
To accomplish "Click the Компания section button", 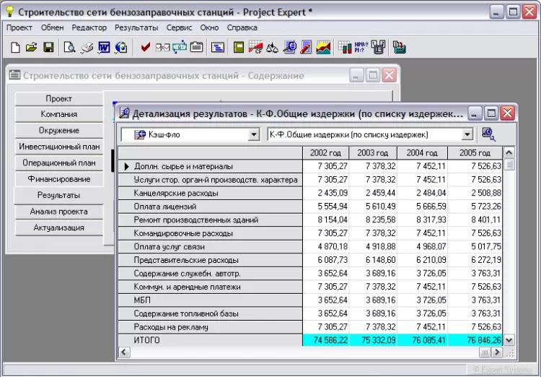I will coord(59,114).
